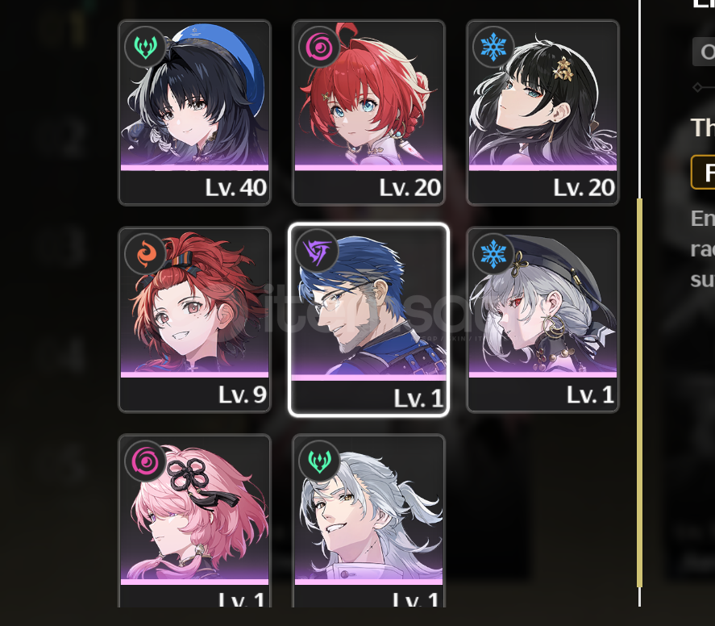Click the Lv. 9 level label
This screenshot has height=626, width=715.
(242, 394)
